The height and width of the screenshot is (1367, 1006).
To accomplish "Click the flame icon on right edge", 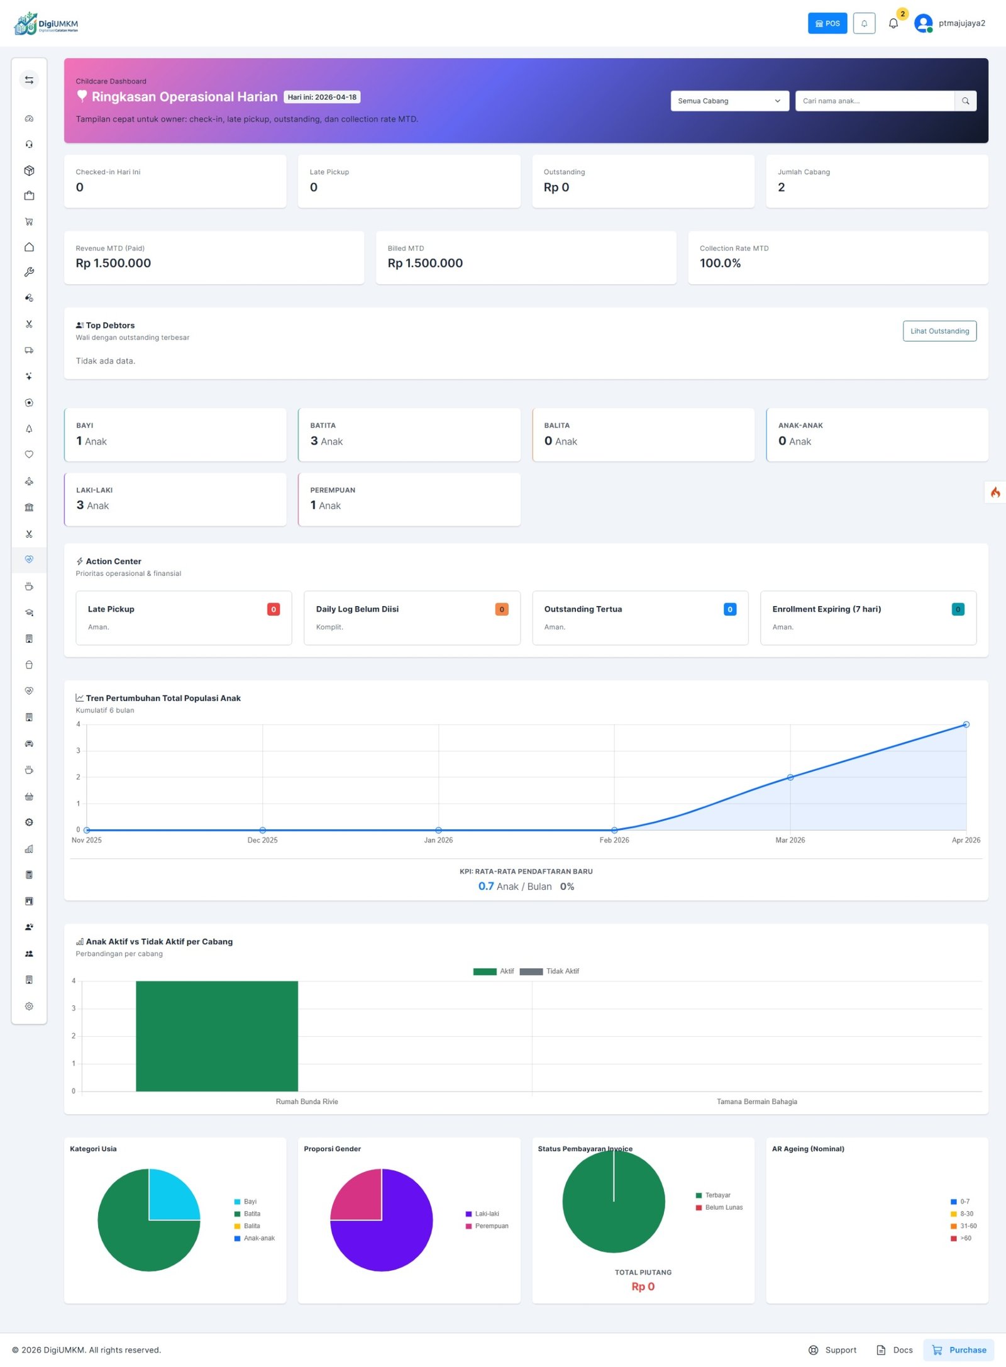I will point(995,492).
